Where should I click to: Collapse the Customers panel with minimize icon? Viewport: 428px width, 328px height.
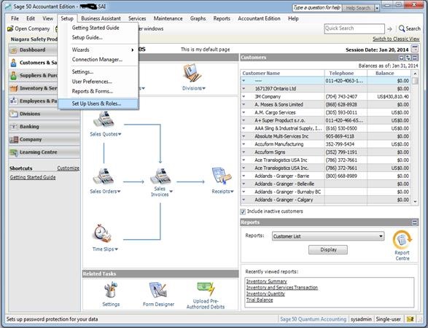pyautogui.click(x=415, y=58)
